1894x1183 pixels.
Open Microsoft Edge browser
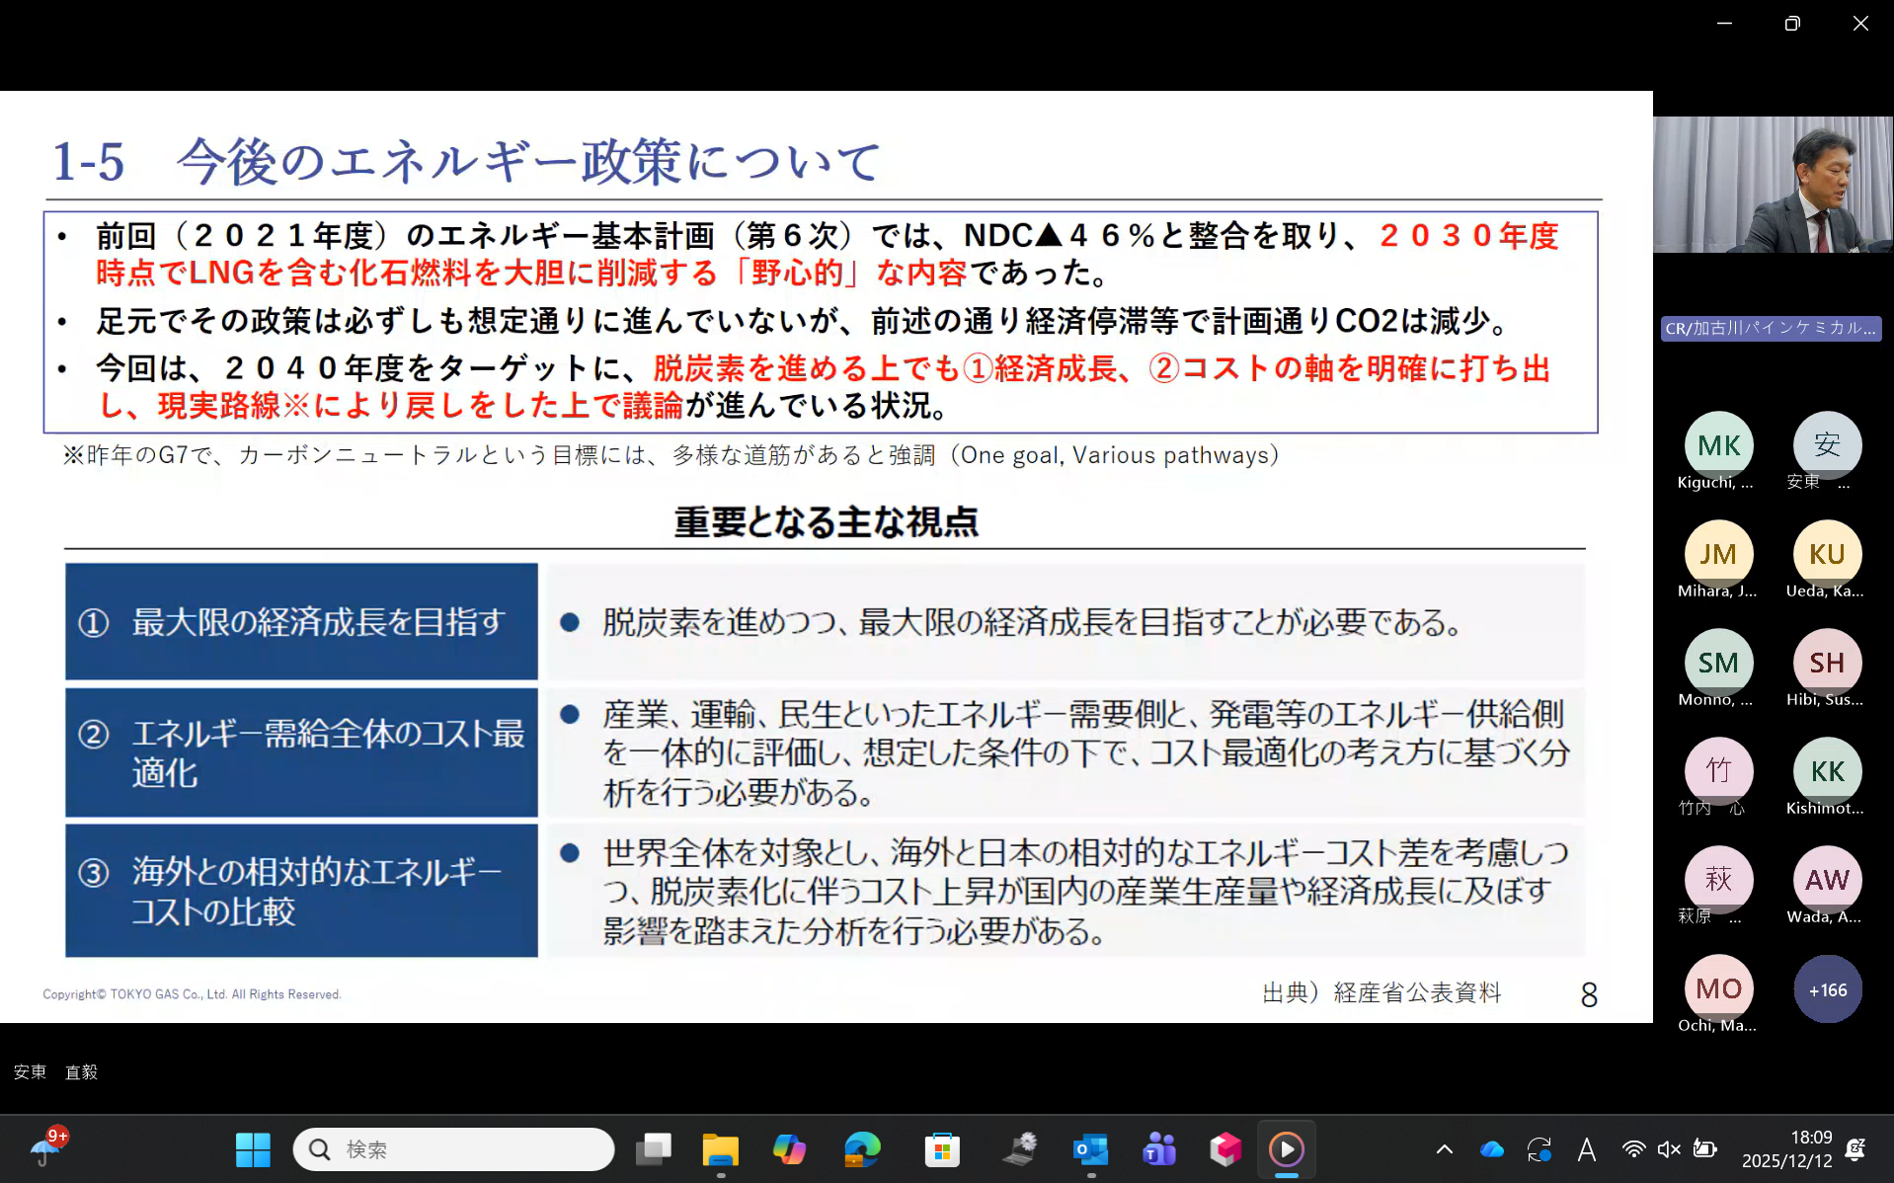click(861, 1148)
